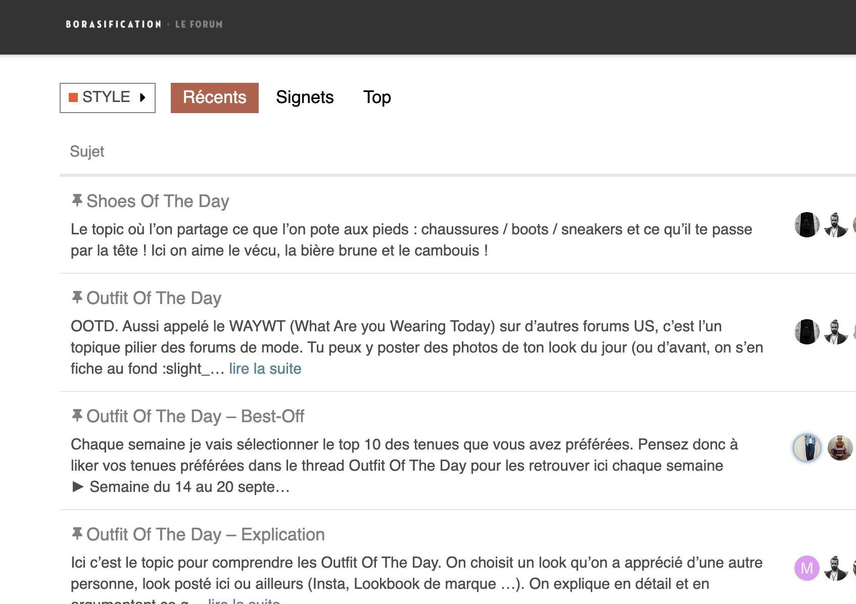Switch to the Signets tab
Image resolution: width=856 pixels, height=604 pixels.
tap(305, 97)
